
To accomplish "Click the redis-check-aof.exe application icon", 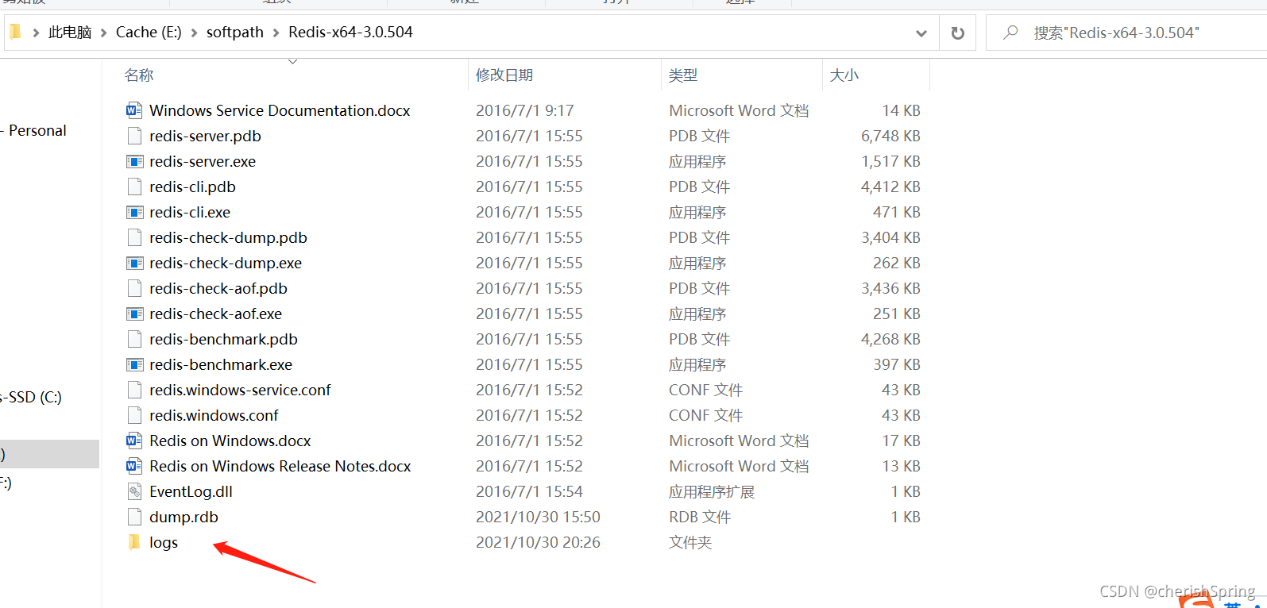I will (135, 314).
